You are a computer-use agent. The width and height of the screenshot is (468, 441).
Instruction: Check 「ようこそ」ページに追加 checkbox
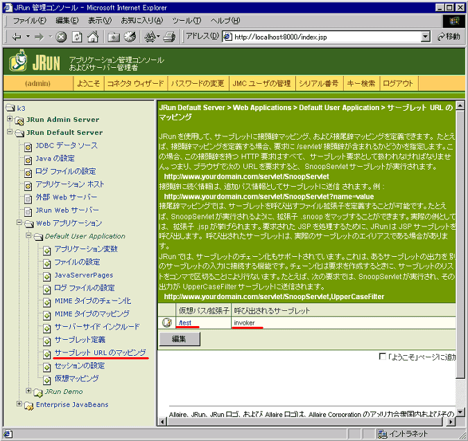point(382,357)
